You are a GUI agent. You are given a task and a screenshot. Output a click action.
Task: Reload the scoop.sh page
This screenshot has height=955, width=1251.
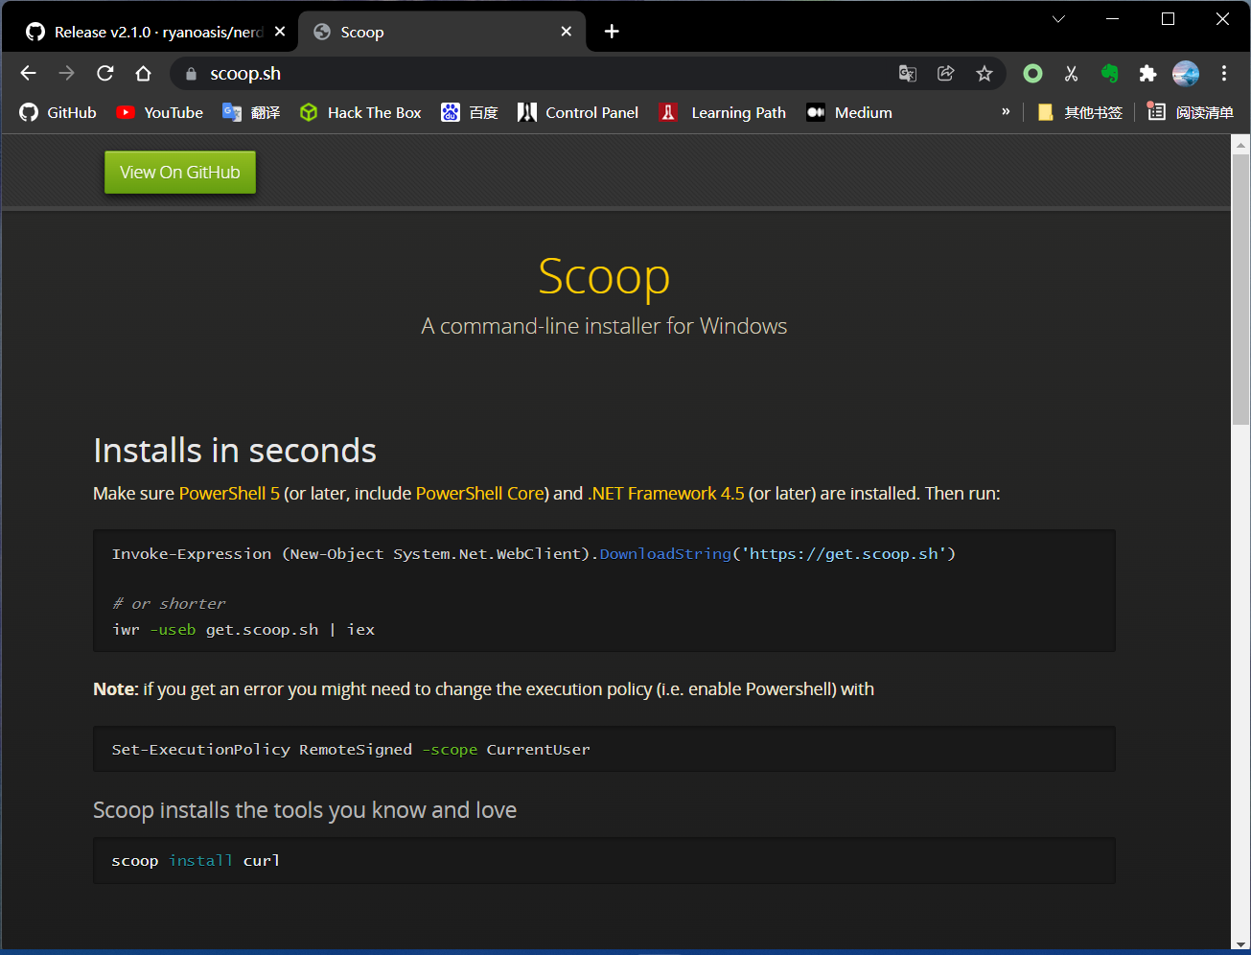[x=105, y=73]
